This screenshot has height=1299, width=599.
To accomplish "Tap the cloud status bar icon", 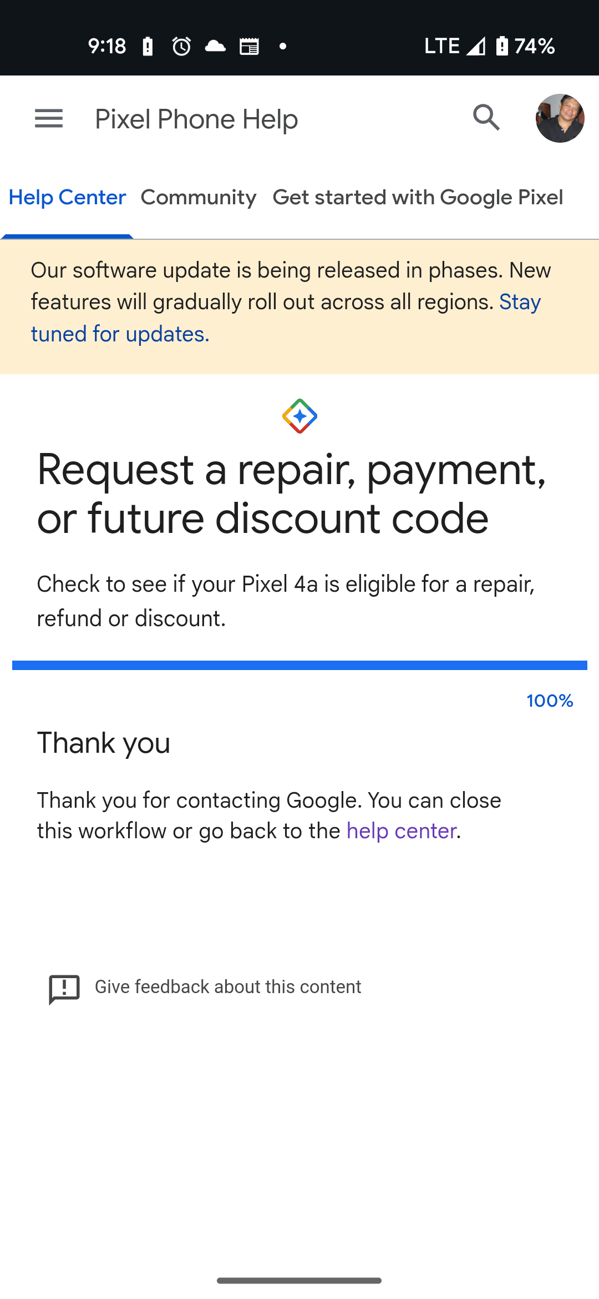I will coord(215,46).
